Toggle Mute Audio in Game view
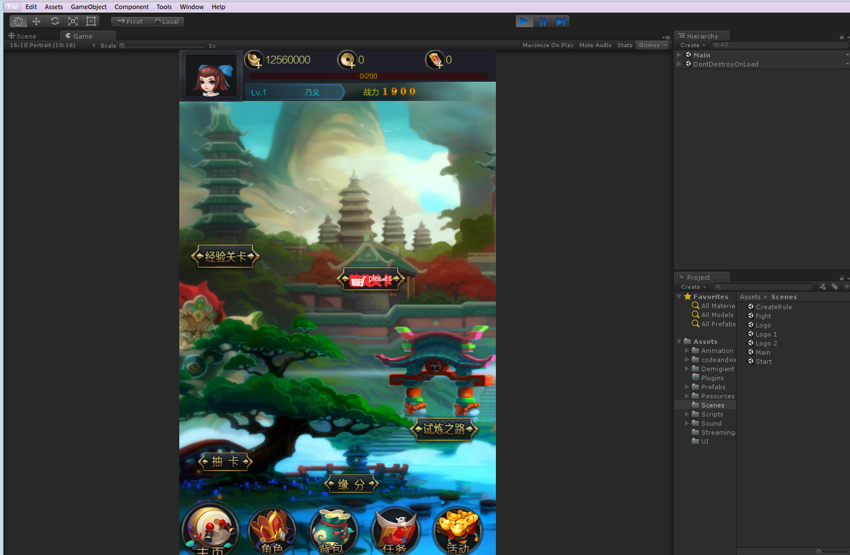The height and width of the screenshot is (555, 850). 595,45
